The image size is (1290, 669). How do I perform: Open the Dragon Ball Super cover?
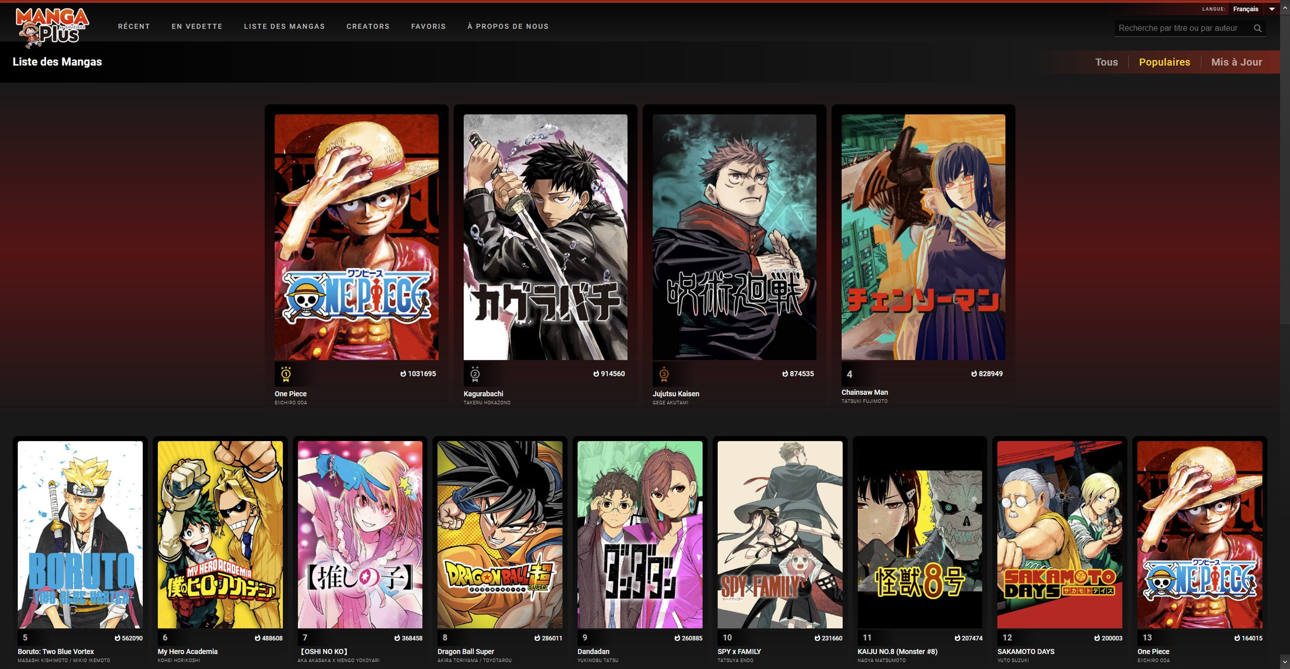[500, 534]
